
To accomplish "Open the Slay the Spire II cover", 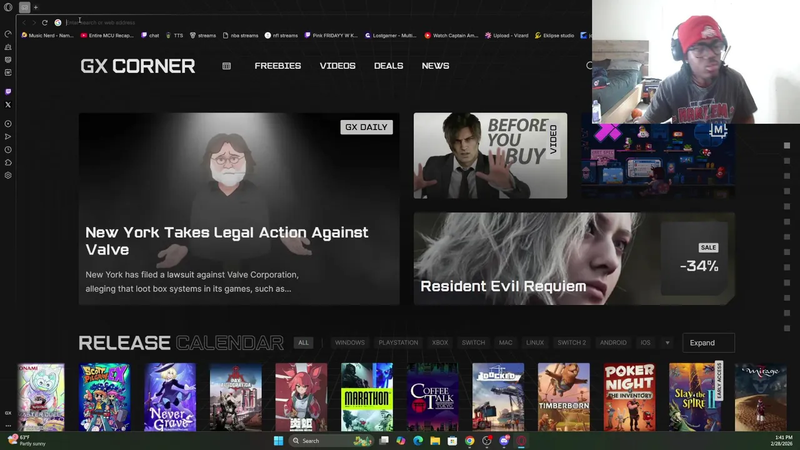I will tap(695, 397).
